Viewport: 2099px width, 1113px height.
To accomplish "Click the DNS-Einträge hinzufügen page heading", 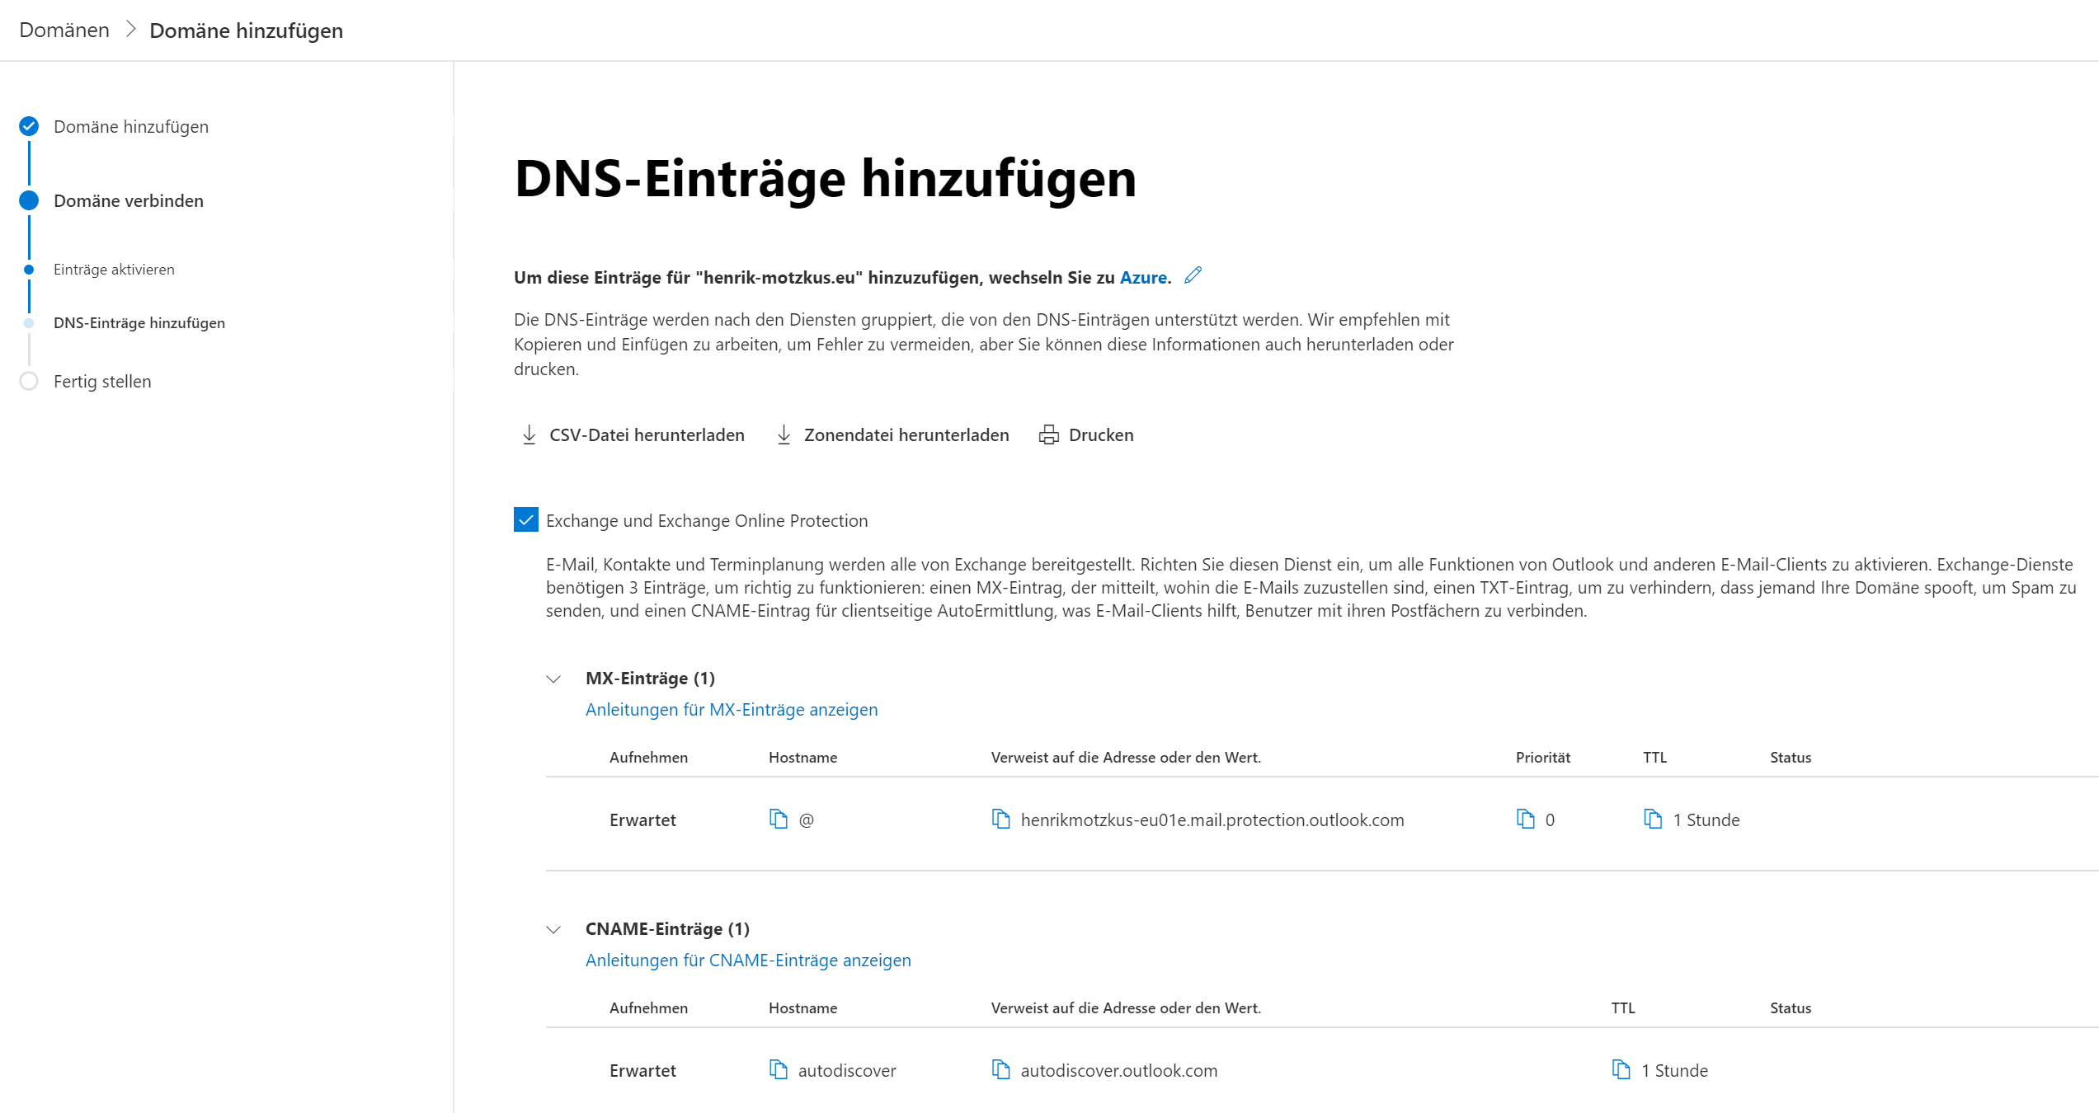I will [x=826, y=178].
